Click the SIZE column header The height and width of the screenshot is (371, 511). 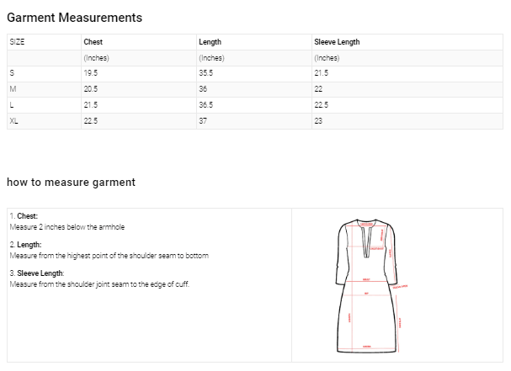[x=17, y=42]
